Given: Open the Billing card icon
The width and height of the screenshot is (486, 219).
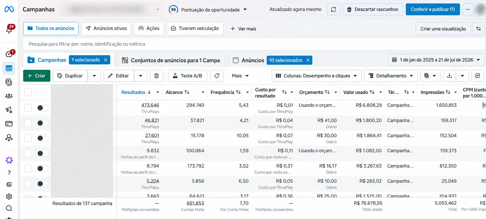Looking at the screenshot, I should click(9, 124).
